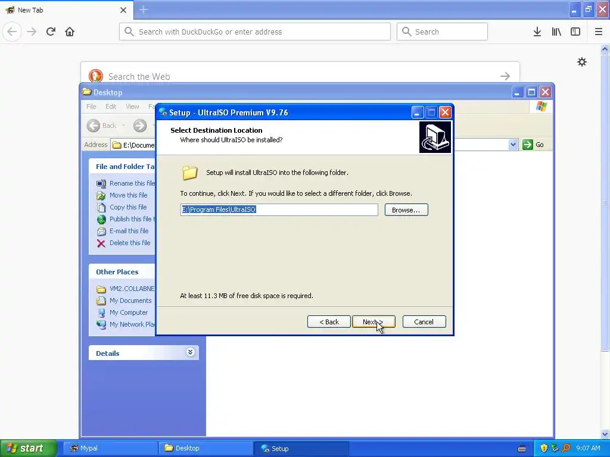610x457 pixels.
Task: Open My Documents in Other Places
Action: 130,301
